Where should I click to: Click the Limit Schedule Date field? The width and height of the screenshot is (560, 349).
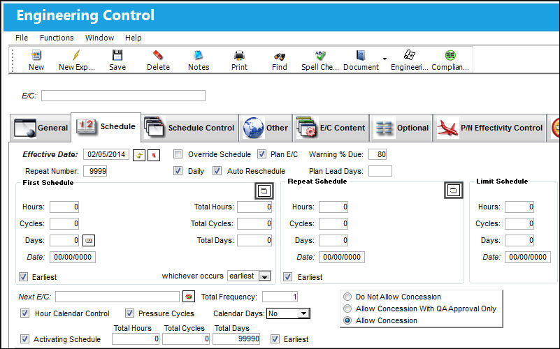(528, 257)
